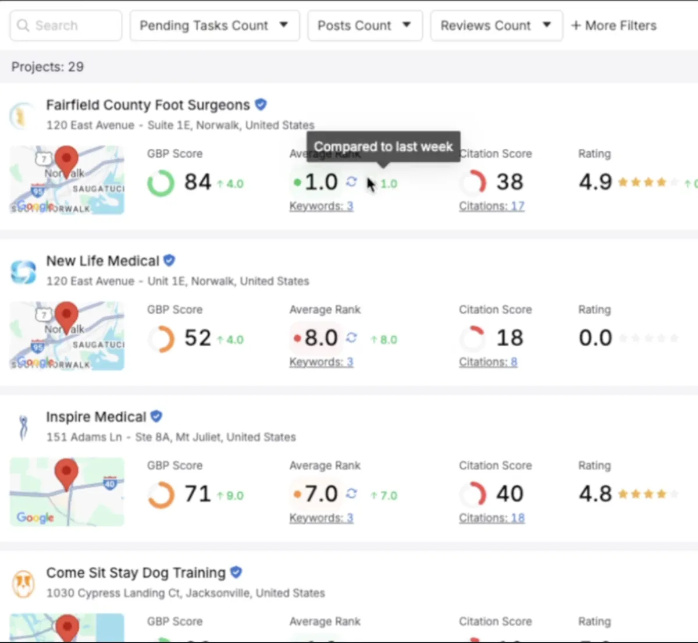Open the New Life Medical map thumbnail
Viewport: 698px width, 643px height.
(67, 336)
